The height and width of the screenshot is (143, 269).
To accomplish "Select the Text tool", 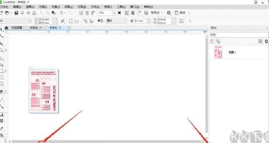I will (2, 92).
